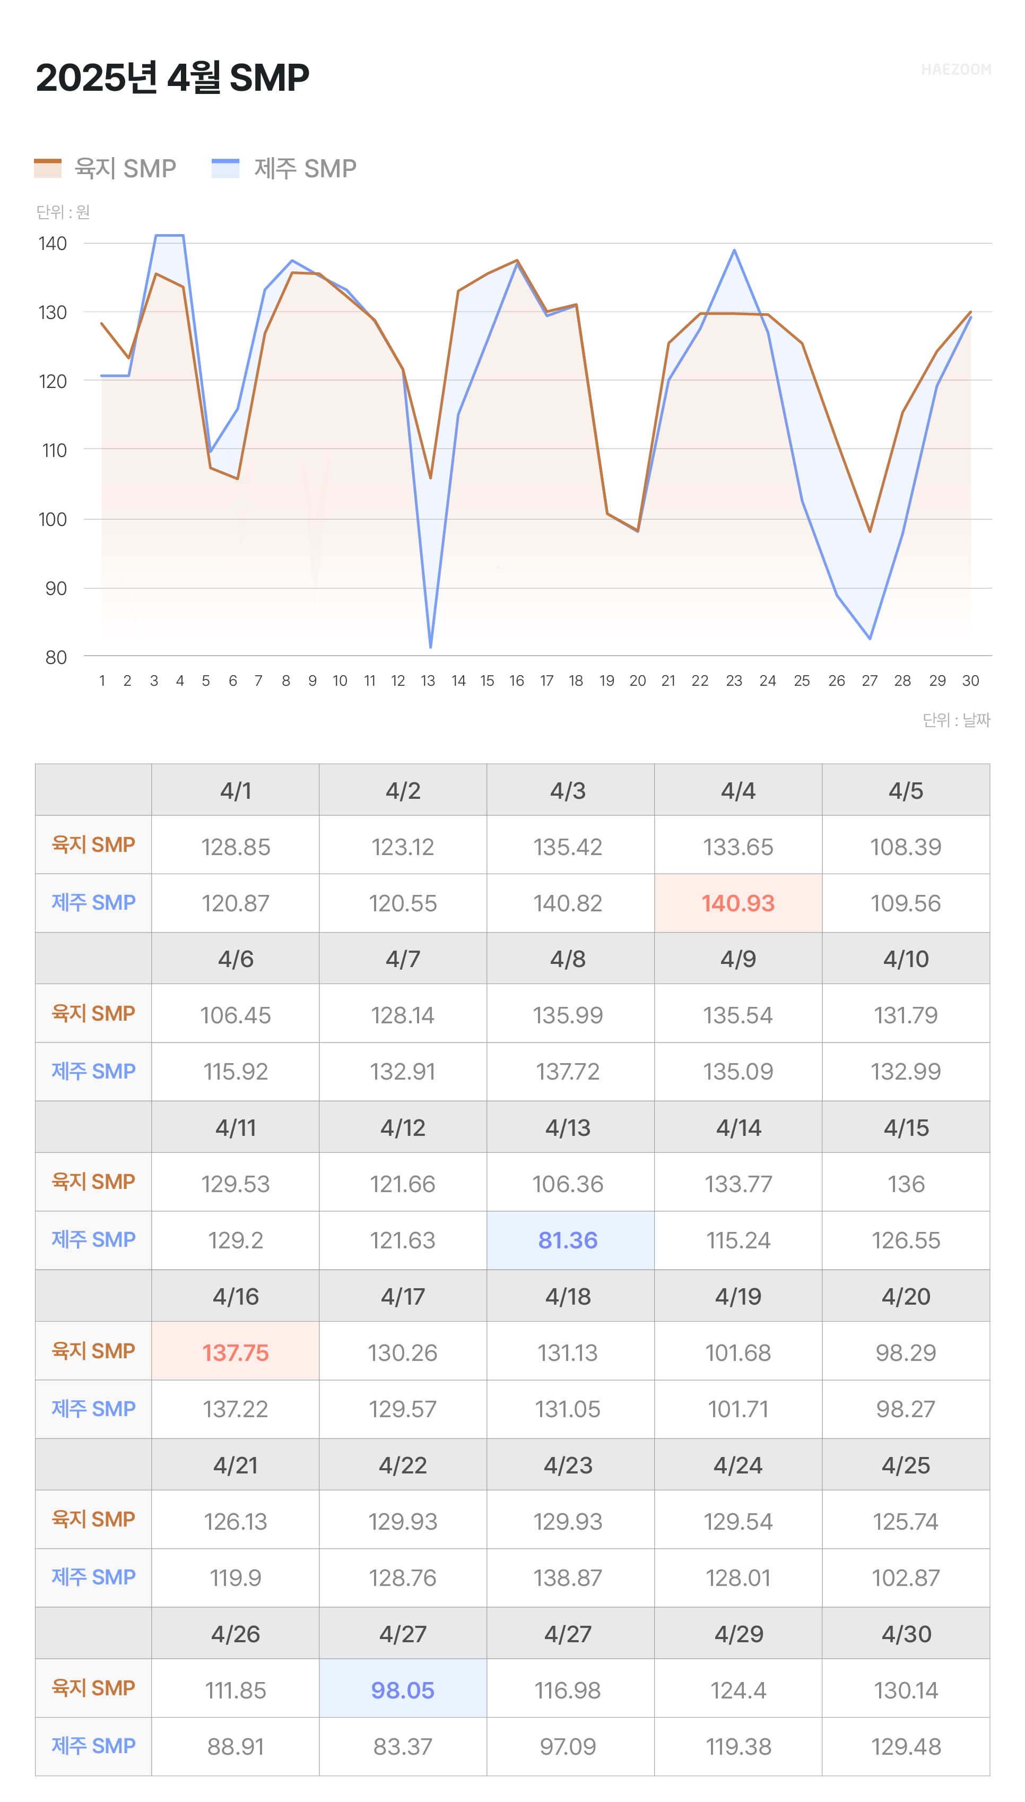The width and height of the screenshot is (1025, 1802).
Task: Click the 98.27 value cell
Action: [905, 1409]
